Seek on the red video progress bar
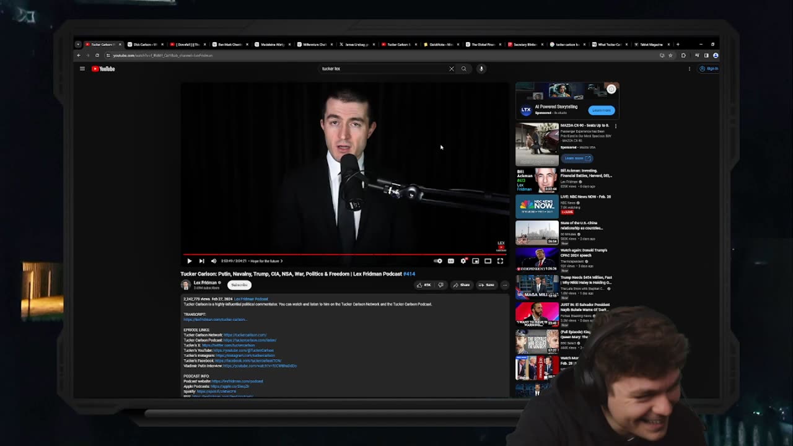793x446 pixels. pos(345,254)
